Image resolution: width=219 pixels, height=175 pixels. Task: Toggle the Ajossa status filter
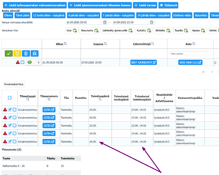click(198, 30)
